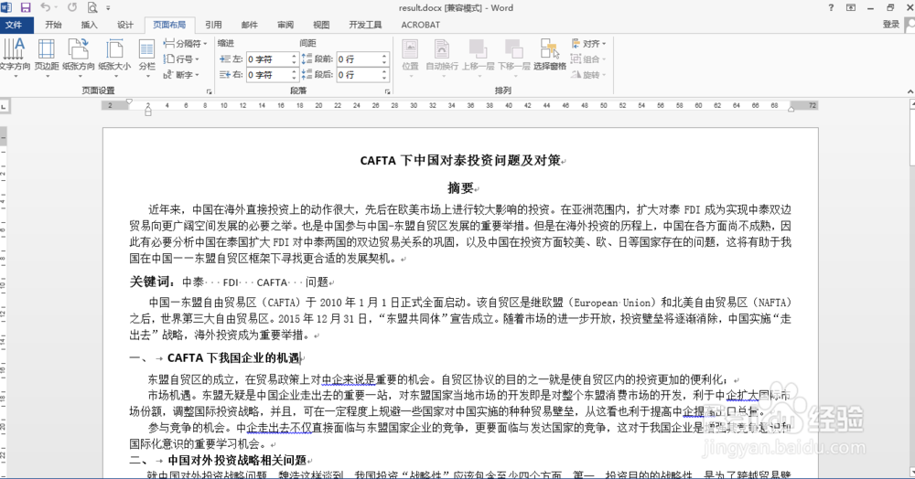
Task: Click the 摘要 heading
Action: coord(460,187)
